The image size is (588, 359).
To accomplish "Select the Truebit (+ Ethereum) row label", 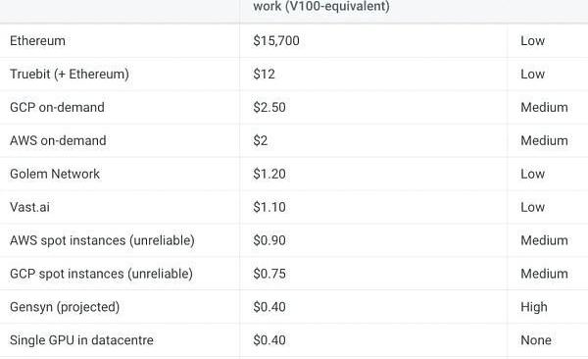I will coord(70,74).
